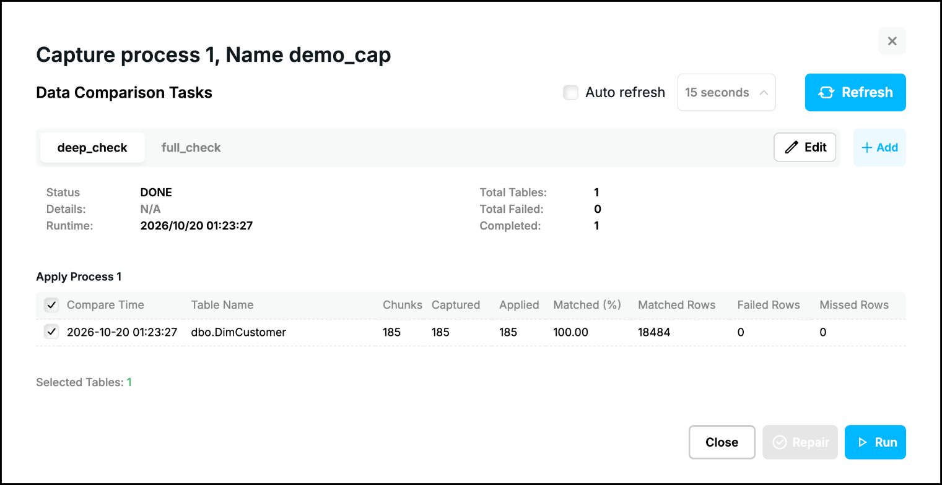Click the 2026-10-20 01:23:27 compare time cell
The width and height of the screenshot is (942, 485).
click(x=122, y=332)
